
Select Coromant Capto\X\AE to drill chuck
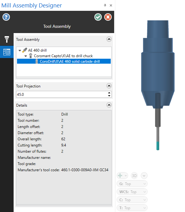pos(63,56)
